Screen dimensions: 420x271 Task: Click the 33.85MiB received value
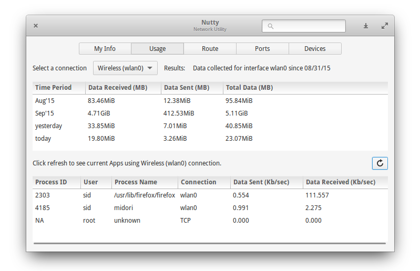tap(101, 126)
